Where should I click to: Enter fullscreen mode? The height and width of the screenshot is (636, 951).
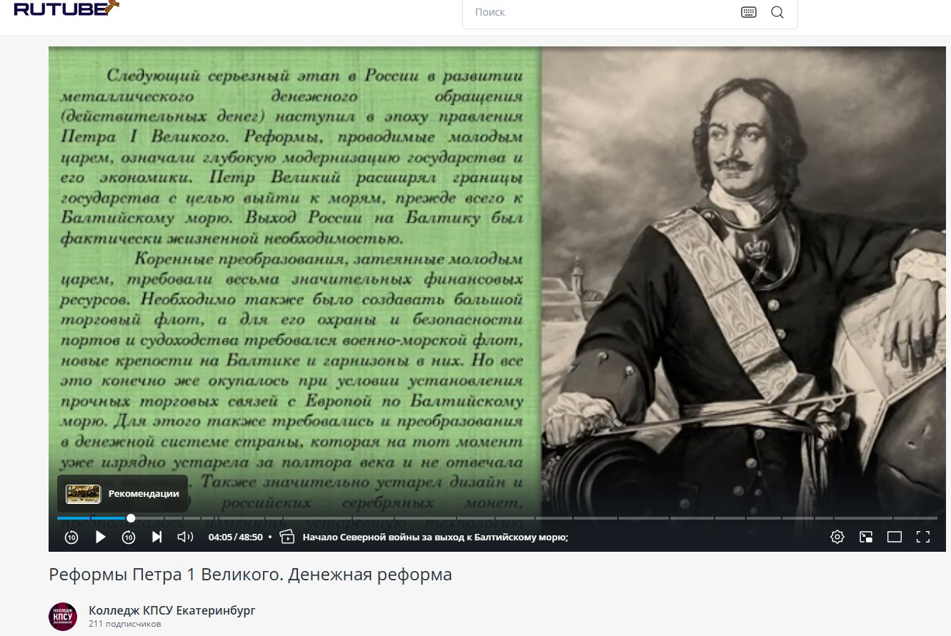tap(923, 537)
